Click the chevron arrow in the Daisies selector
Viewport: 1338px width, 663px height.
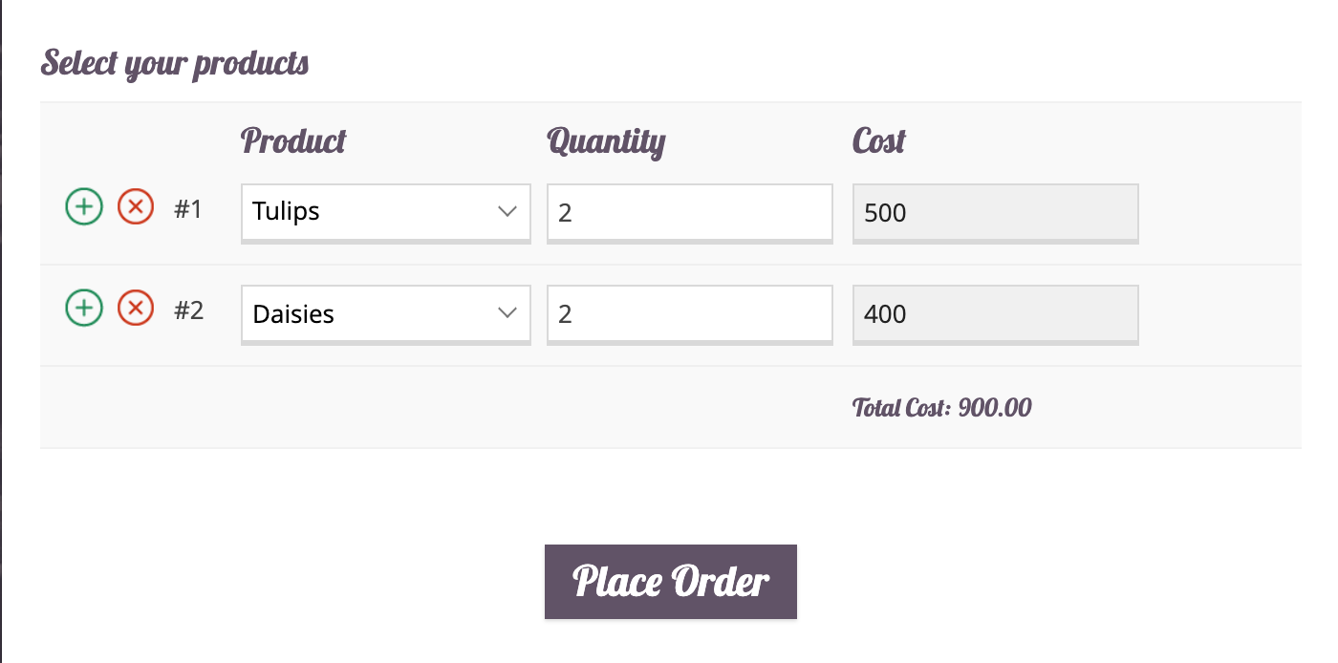(x=507, y=313)
